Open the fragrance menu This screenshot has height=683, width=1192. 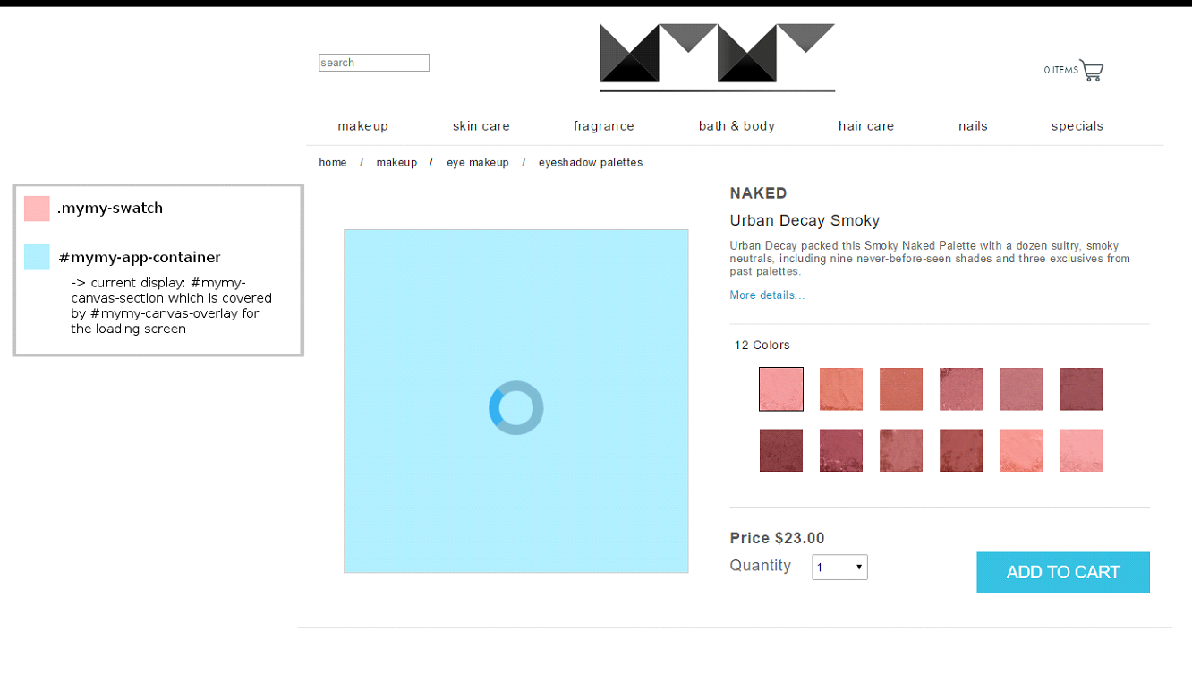pos(604,126)
